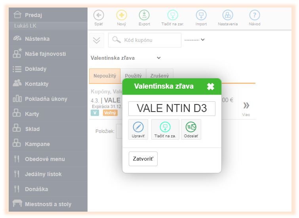Click the Export icon in toolbar

[144, 15]
